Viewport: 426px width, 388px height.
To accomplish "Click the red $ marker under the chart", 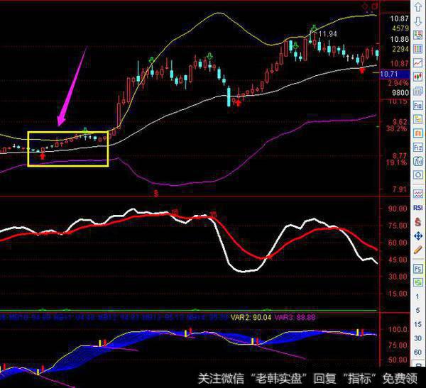I will (x=156, y=193).
